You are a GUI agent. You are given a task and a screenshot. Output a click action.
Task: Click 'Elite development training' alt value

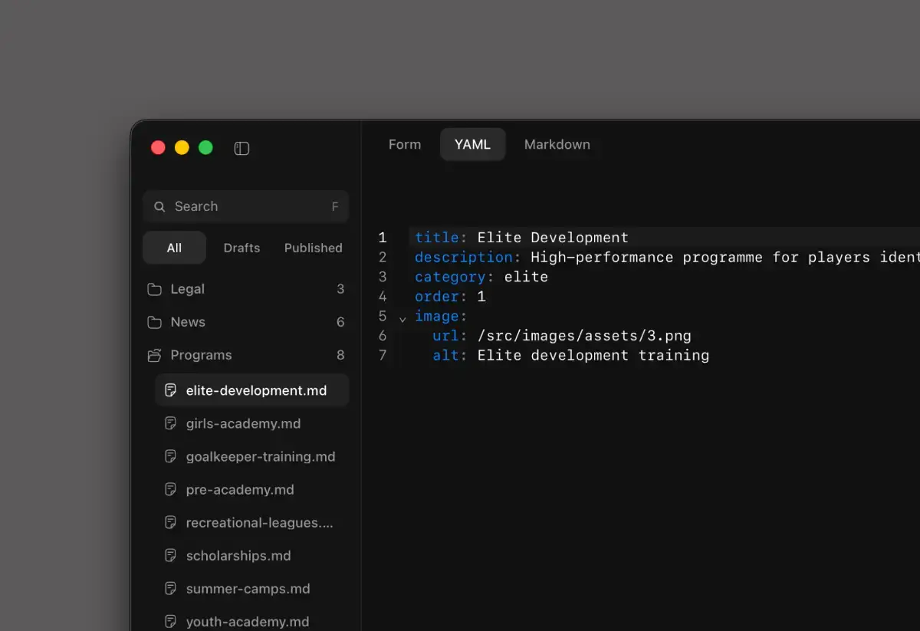[x=593, y=355]
